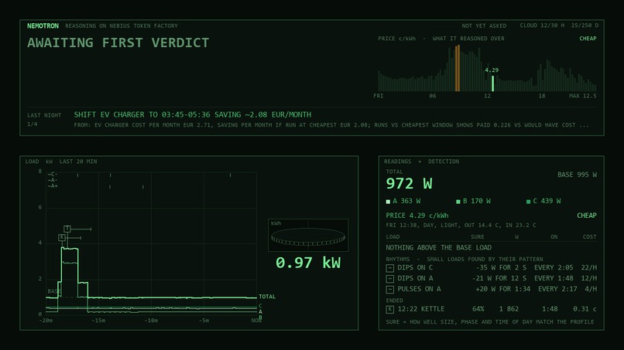Click the highlighted 4.29 price bar

point(492,83)
